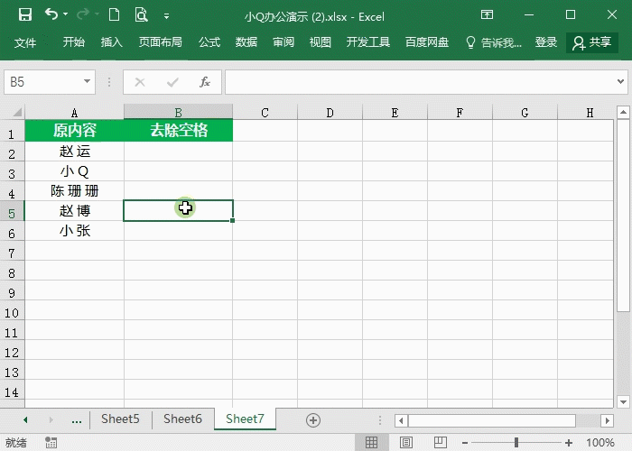Select column B header

(x=178, y=113)
